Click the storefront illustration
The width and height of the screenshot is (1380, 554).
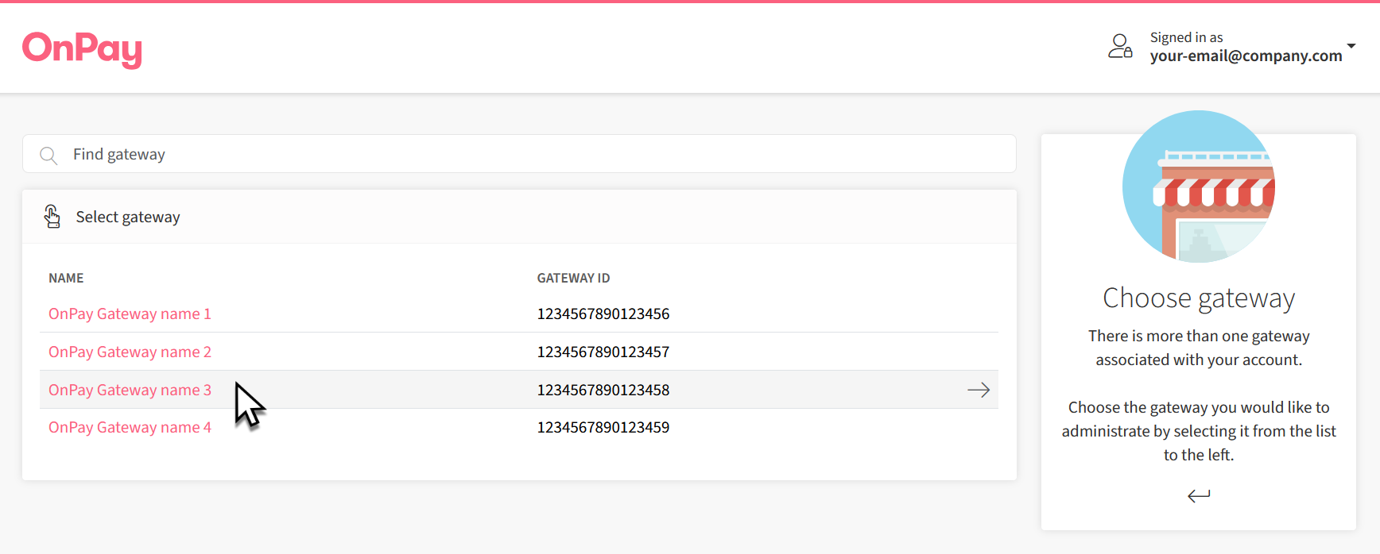1198,187
